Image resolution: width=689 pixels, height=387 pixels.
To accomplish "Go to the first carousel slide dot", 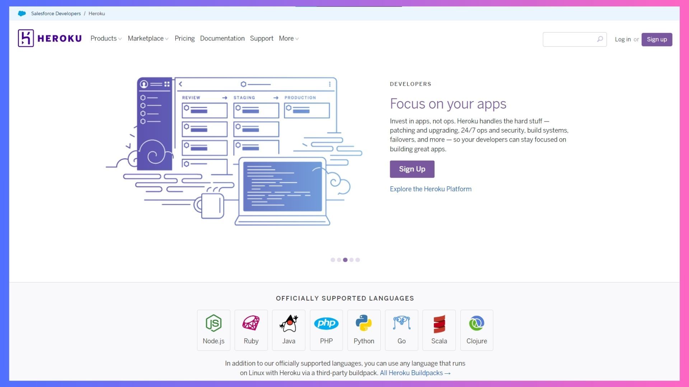I will 333,260.
